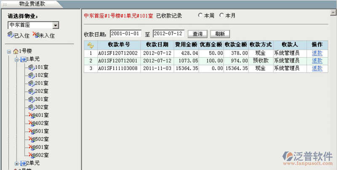
Task: Click the start date field 2001-01-01
Action: tap(126, 34)
